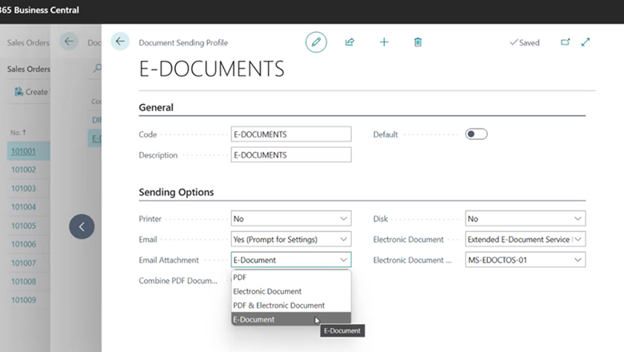Choose PDF & Electronic Document option
624x352 pixels.
[x=278, y=306]
